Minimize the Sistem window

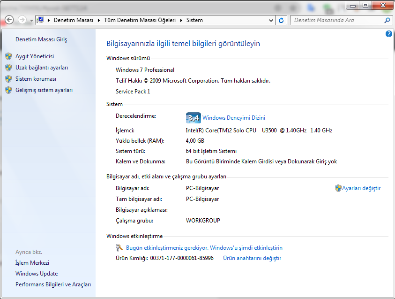(353, 6)
